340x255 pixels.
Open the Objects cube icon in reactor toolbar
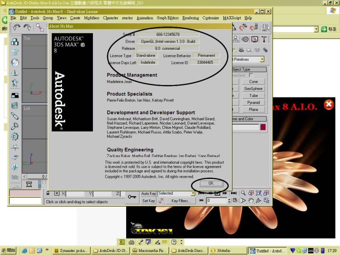click(x=15, y=42)
